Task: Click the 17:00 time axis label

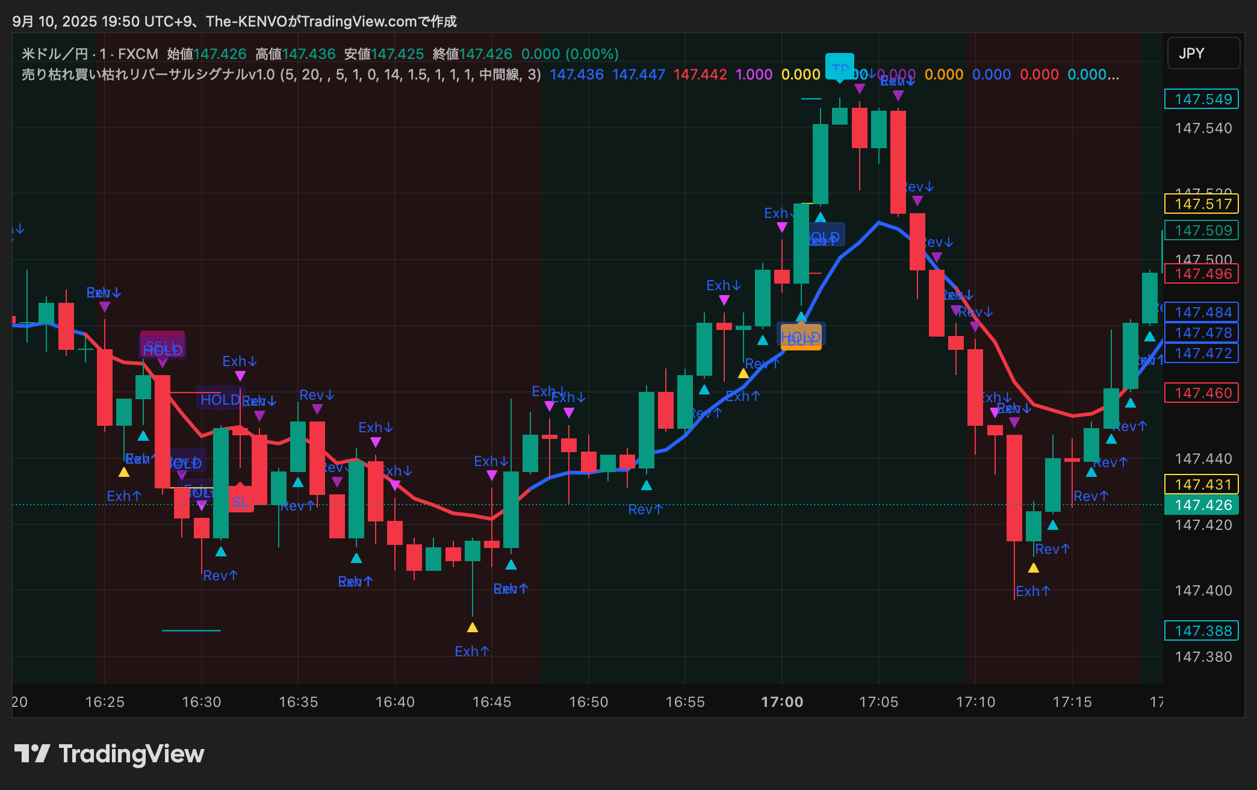Action: click(x=782, y=702)
